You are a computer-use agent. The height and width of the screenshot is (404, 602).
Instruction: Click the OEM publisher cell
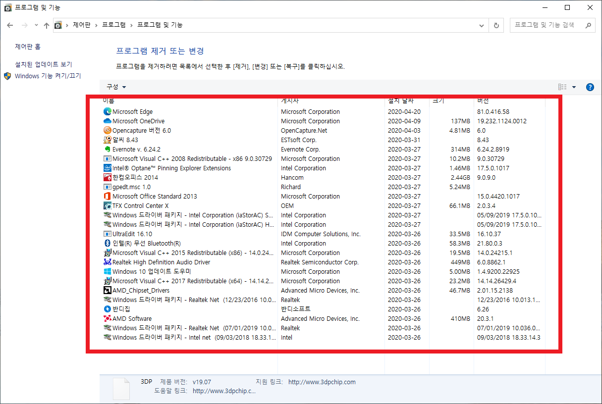[x=287, y=206]
